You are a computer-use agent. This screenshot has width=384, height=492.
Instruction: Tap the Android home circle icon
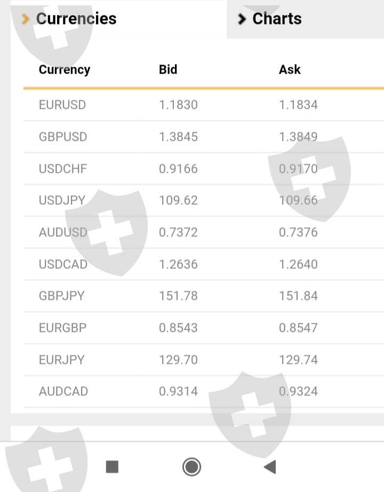pos(191,467)
